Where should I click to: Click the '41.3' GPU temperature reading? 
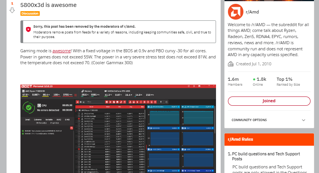[107, 95]
